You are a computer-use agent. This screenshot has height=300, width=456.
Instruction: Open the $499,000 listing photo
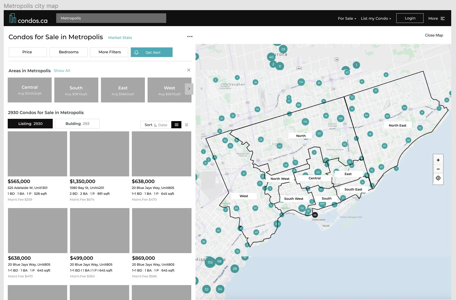tap(100, 230)
